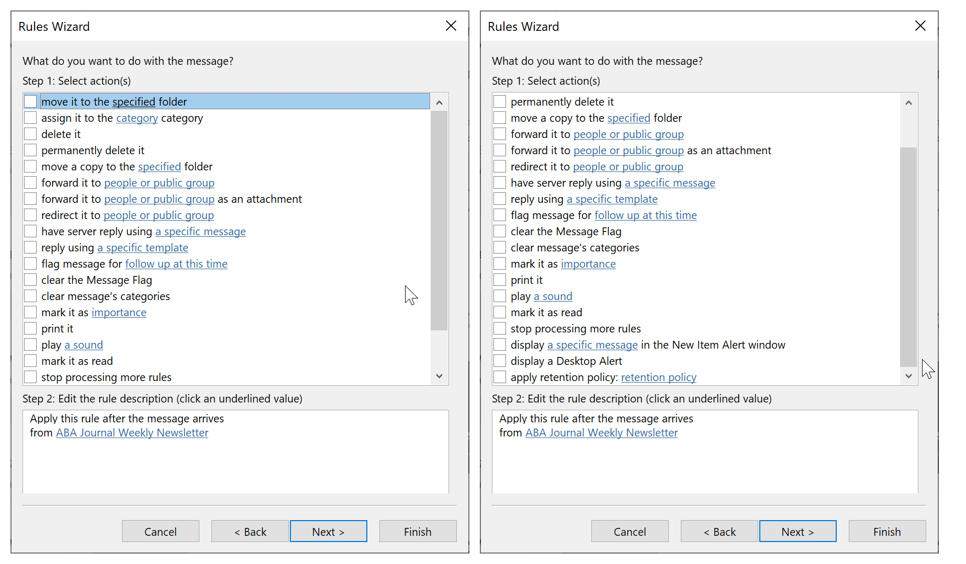Click Finish in the right Rules Wizard
The image size is (966, 564).
coord(888,532)
